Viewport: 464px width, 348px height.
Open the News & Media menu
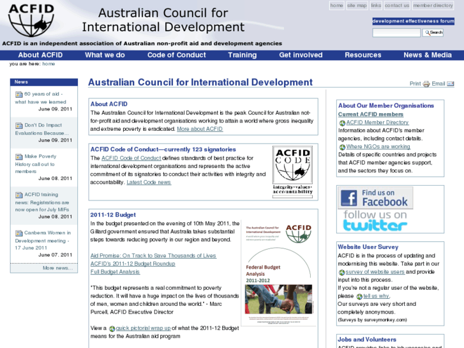point(428,55)
